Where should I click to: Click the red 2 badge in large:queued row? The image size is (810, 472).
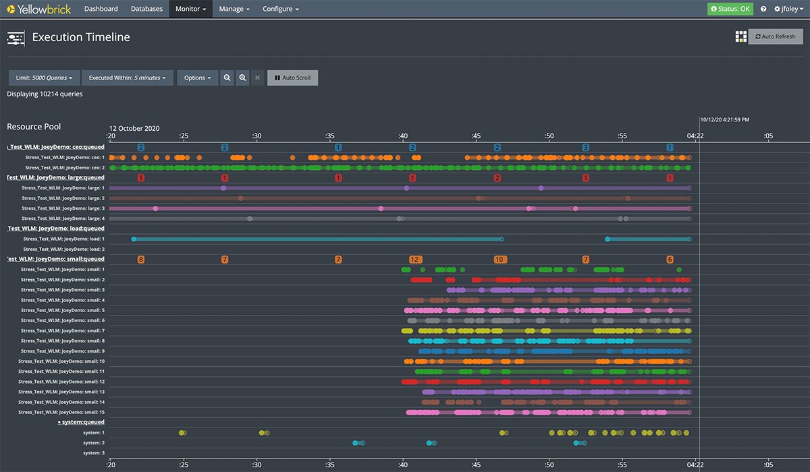point(497,178)
